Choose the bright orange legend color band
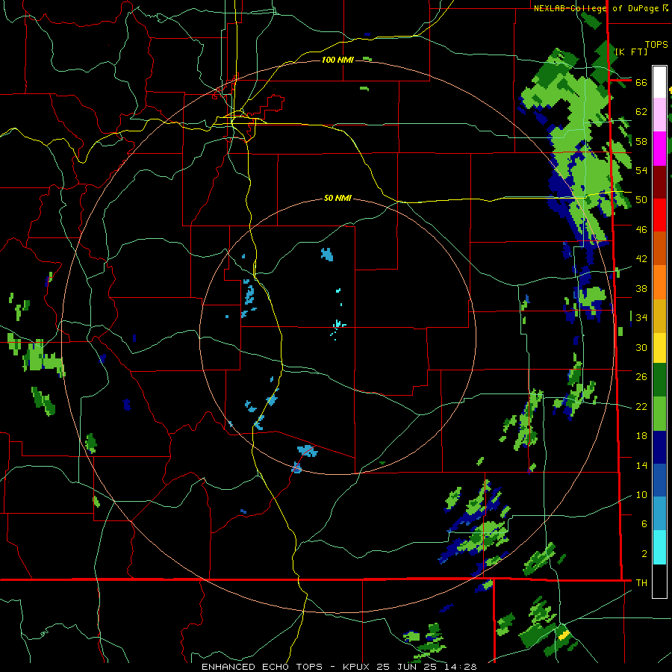 point(659,282)
